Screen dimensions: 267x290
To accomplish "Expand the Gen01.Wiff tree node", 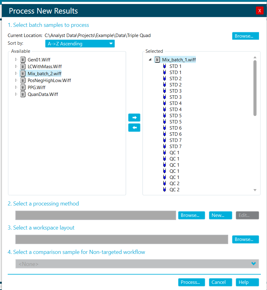I will click(x=16, y=60).
